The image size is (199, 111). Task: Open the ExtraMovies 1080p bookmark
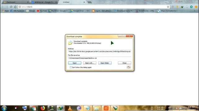[146, 11]
